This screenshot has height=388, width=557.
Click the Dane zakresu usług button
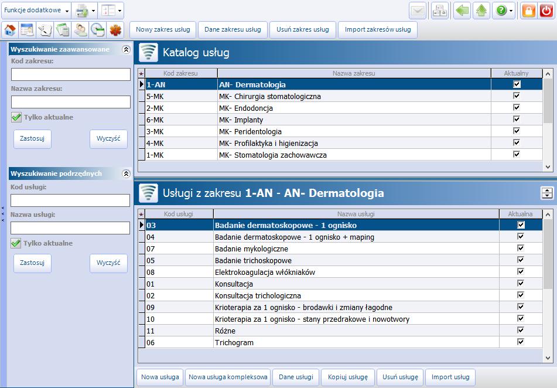(x=233, y=29)
